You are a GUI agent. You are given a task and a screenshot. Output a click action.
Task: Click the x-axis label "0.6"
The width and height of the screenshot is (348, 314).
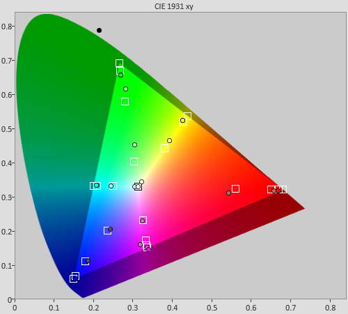tap(251, 308)
